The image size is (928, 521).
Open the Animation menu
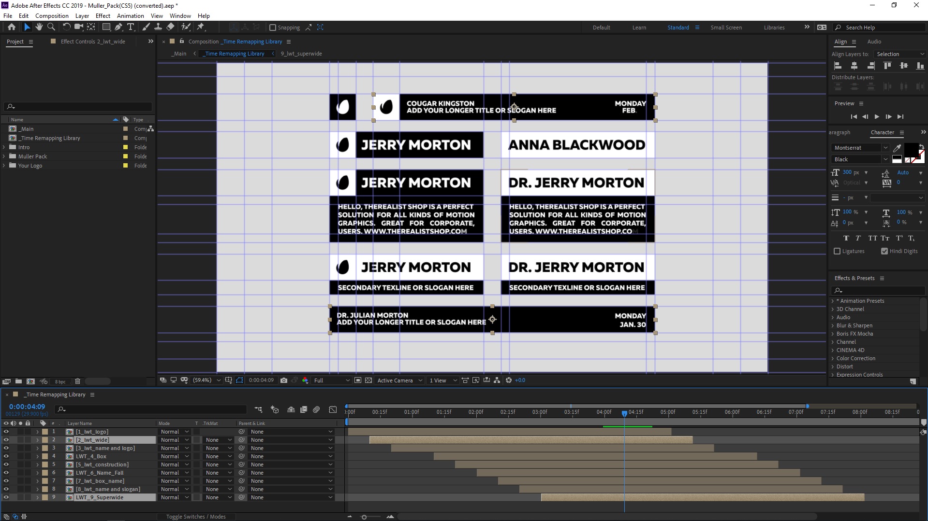coord(130,16)
